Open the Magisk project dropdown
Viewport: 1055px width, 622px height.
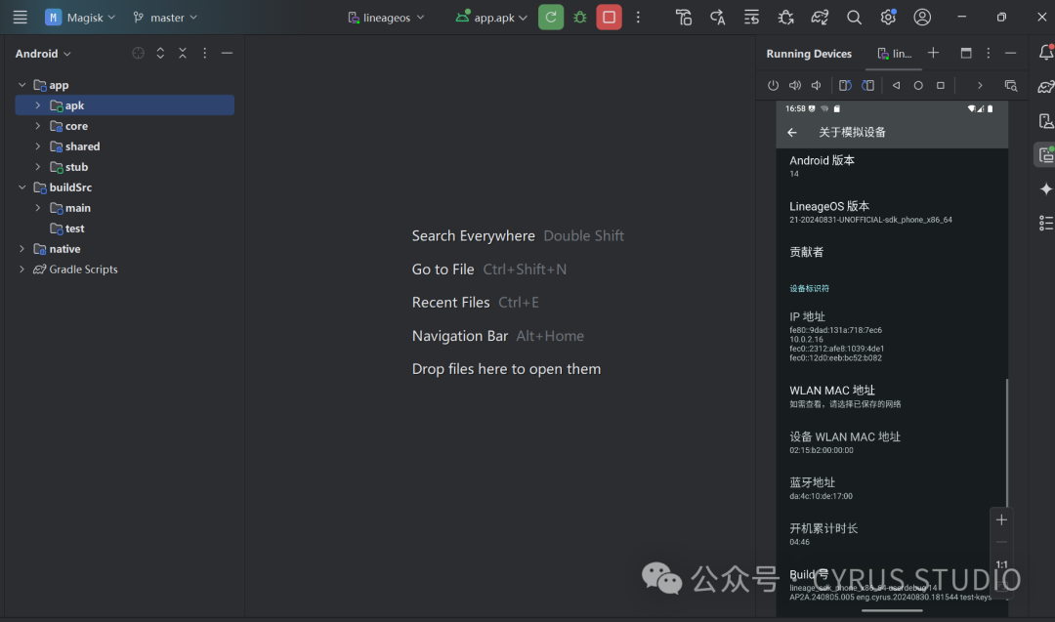[80, 18]
